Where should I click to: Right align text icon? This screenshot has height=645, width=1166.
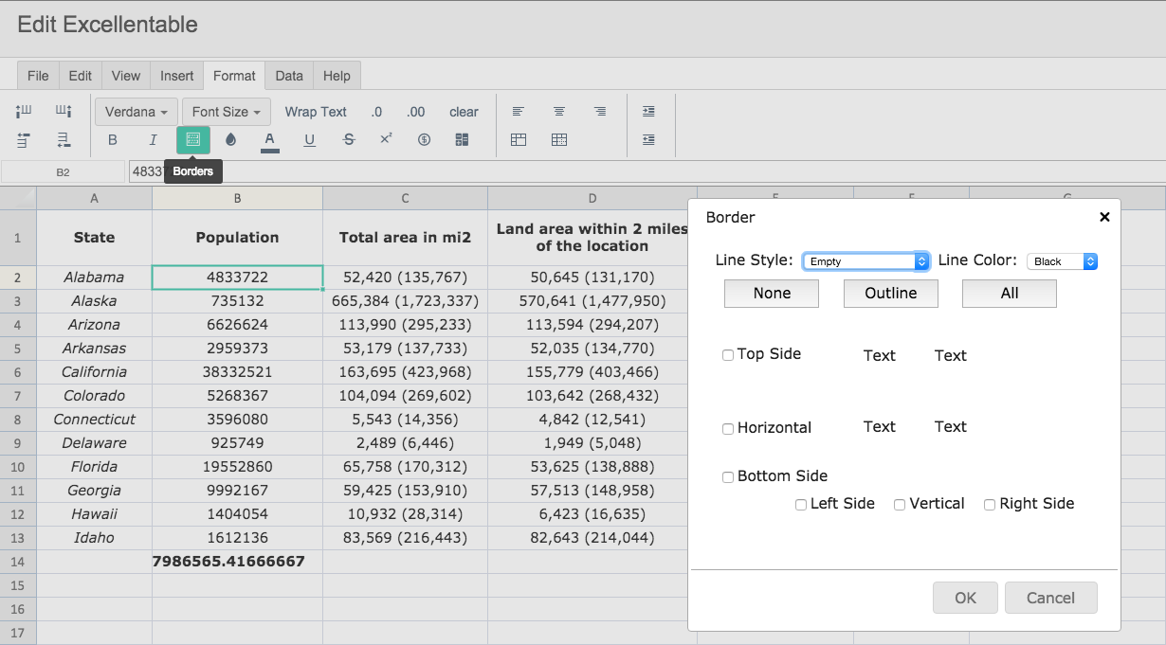coord(600,112)
